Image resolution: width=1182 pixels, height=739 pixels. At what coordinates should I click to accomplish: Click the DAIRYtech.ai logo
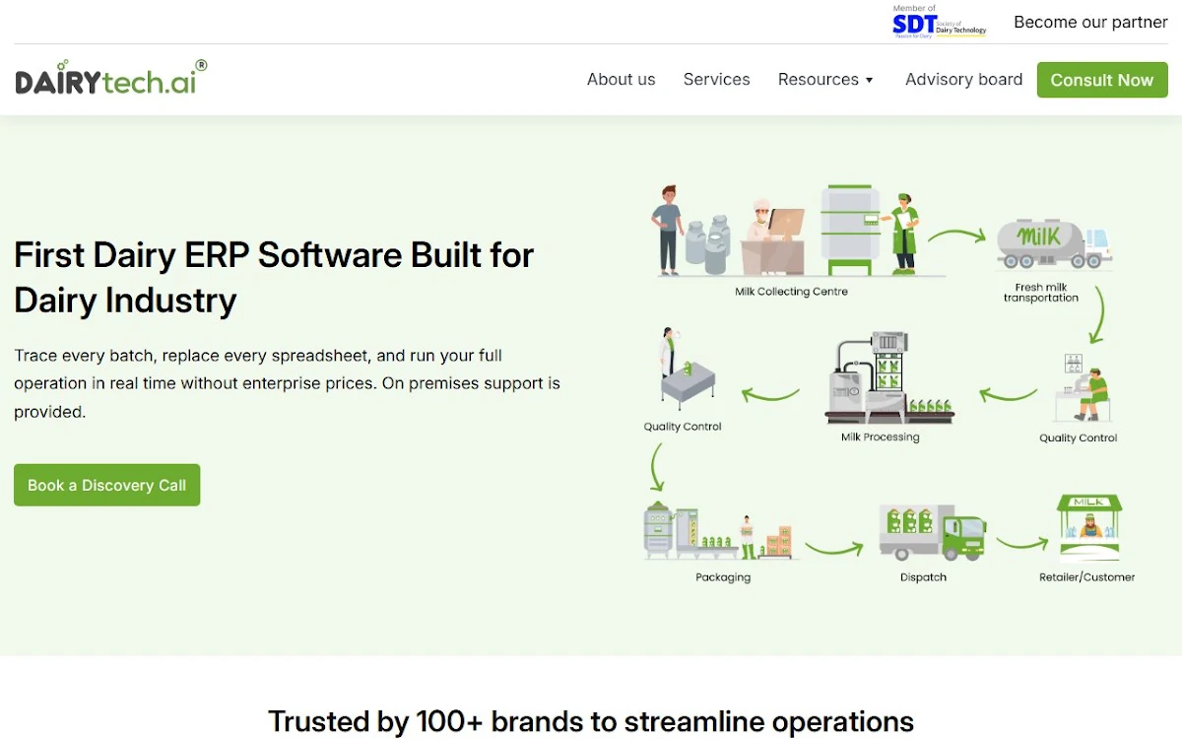[111, 78]
